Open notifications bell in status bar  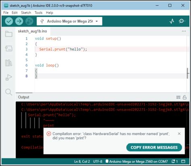tap(174, 161)
